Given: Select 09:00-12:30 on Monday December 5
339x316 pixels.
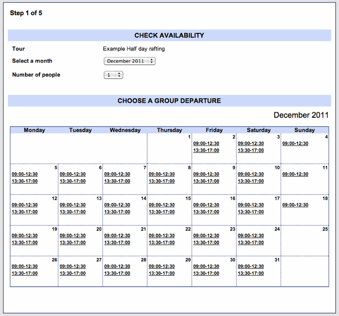Looking at the screenshot, I should coord(25,174).
